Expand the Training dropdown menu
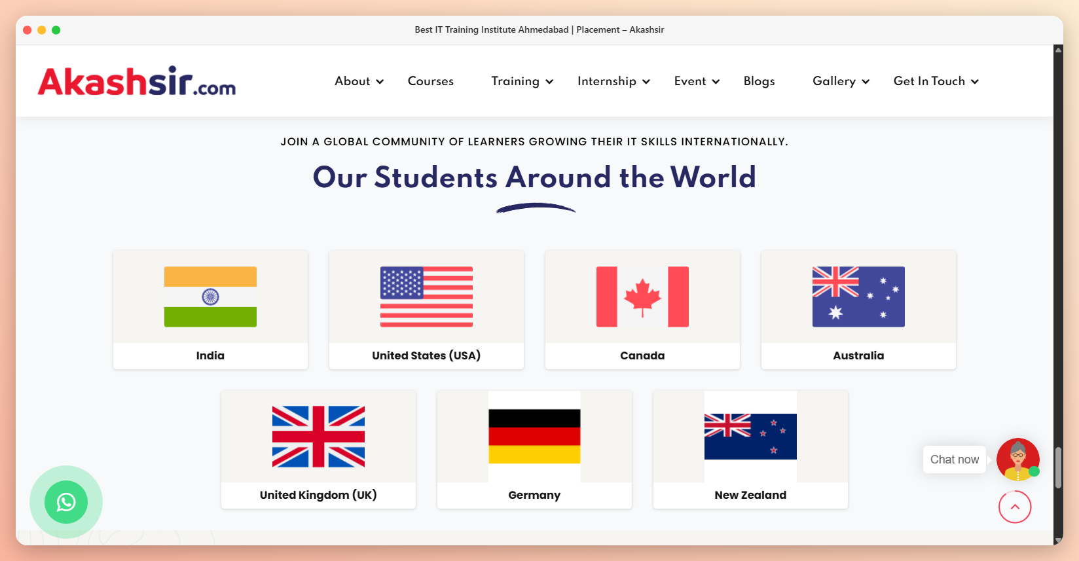 point(522,81)
